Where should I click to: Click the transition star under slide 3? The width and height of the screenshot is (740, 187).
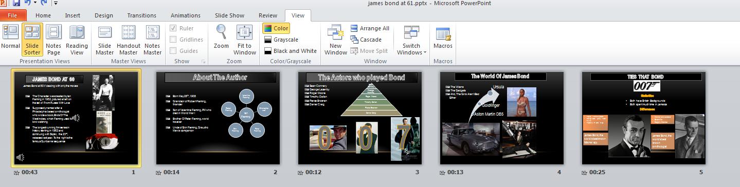coord(301,172)
